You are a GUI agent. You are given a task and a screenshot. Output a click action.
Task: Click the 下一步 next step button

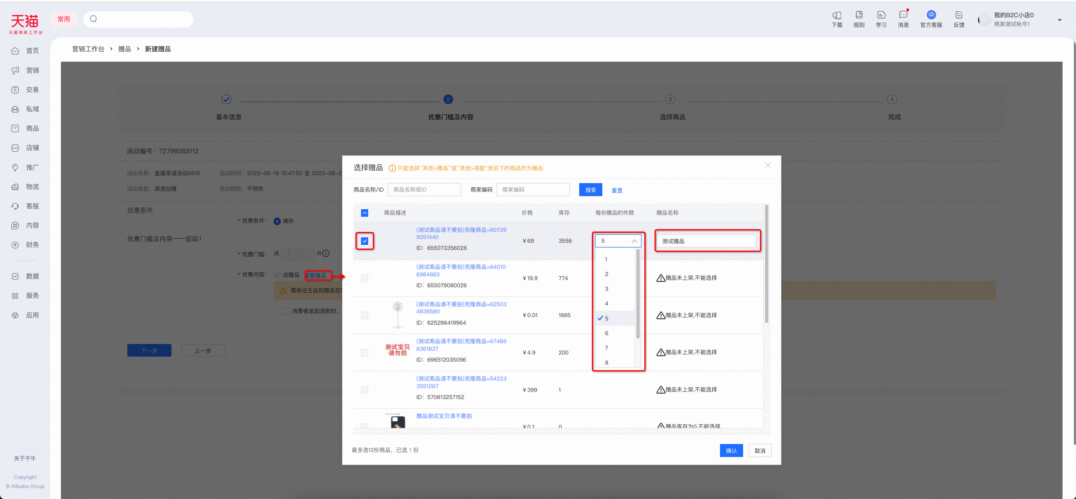[149, 351]
